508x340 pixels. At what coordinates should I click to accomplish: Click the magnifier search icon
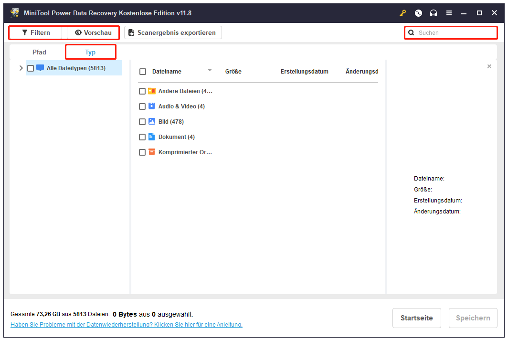tap(411, 33)
